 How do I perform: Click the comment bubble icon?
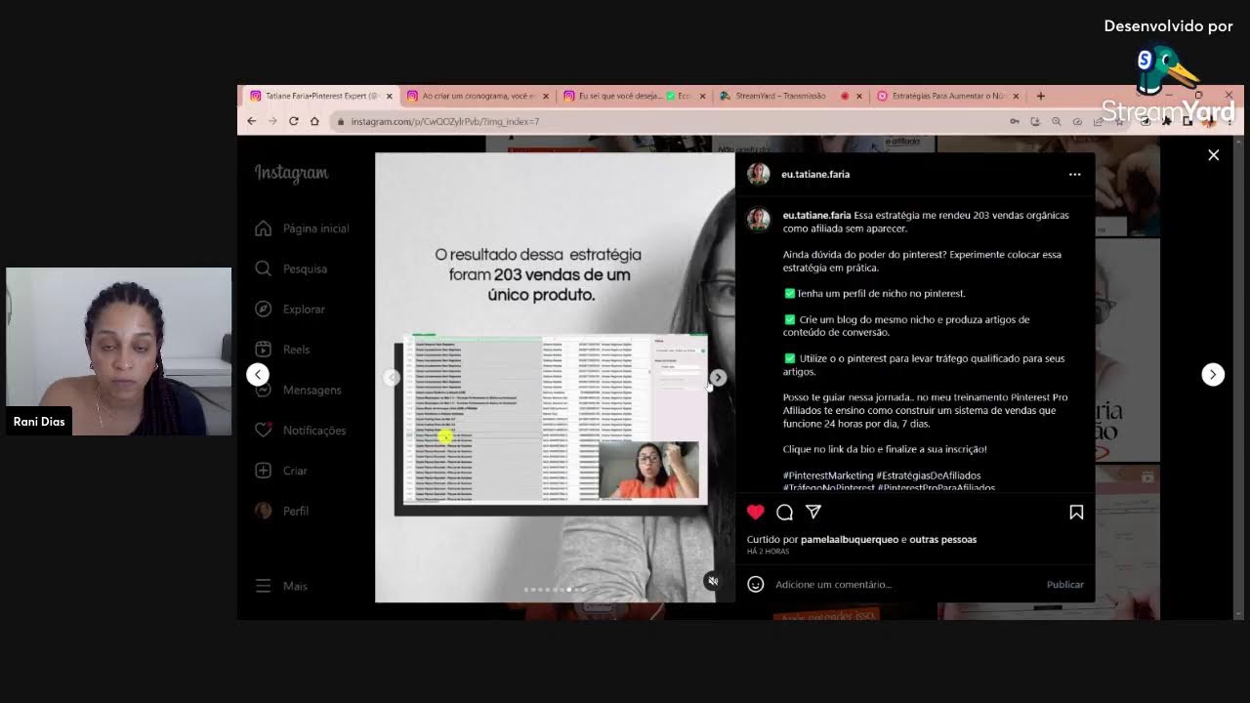[784, 512]
